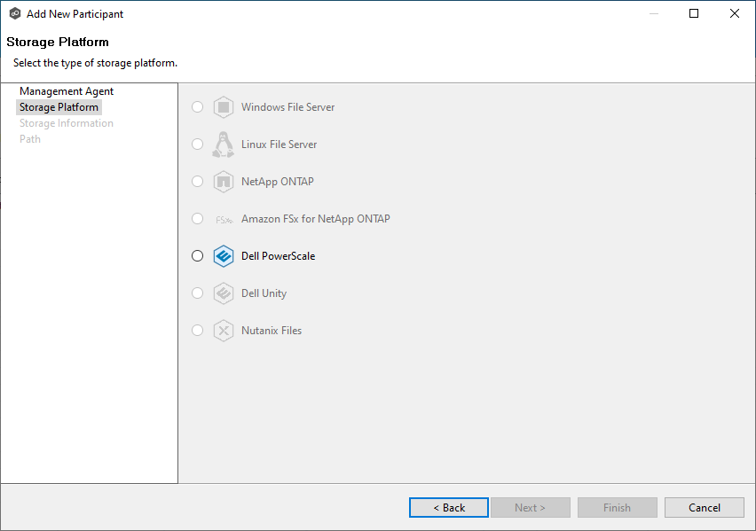Click the app icon in title bar
This screenshot has width=756, height=531.
tap(14, 13)
